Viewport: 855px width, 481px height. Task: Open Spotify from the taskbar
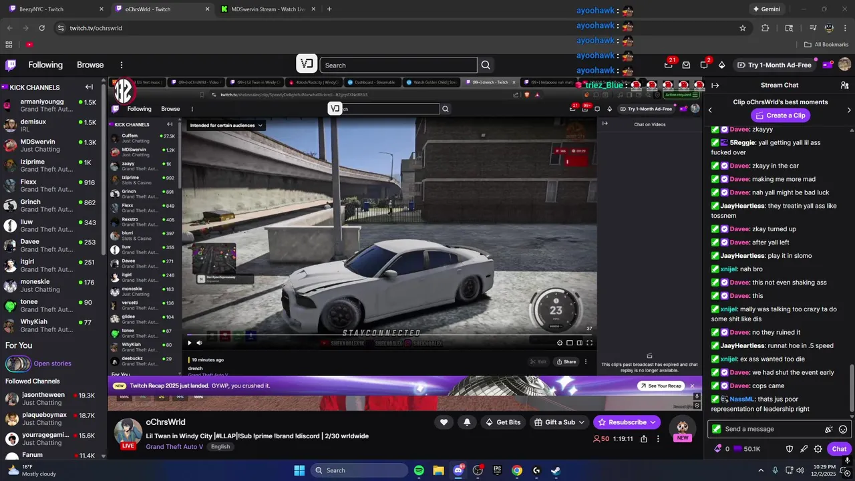419,470
